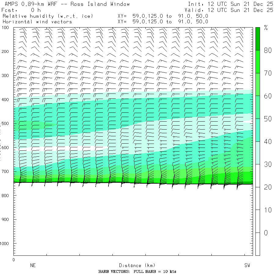Viewport: 275px width, 275px height.
Task: Click the colorbar label 0
Action: pyautogui.click(x=266, y=233)
